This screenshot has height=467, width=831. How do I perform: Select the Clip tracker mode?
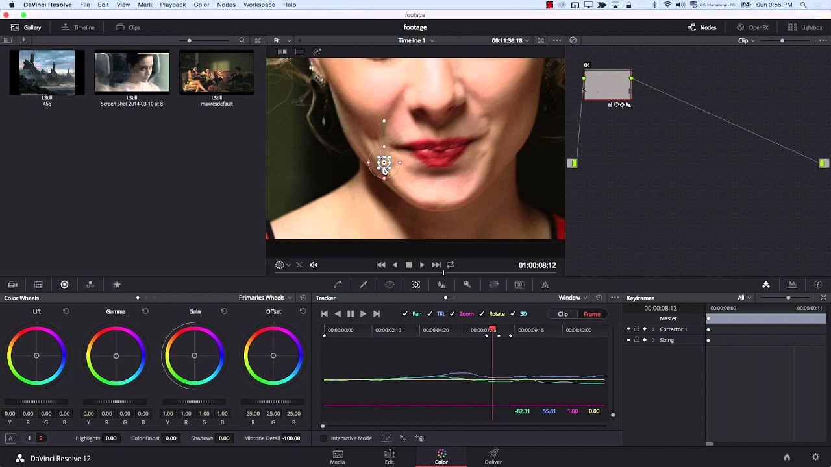(563, 314)
